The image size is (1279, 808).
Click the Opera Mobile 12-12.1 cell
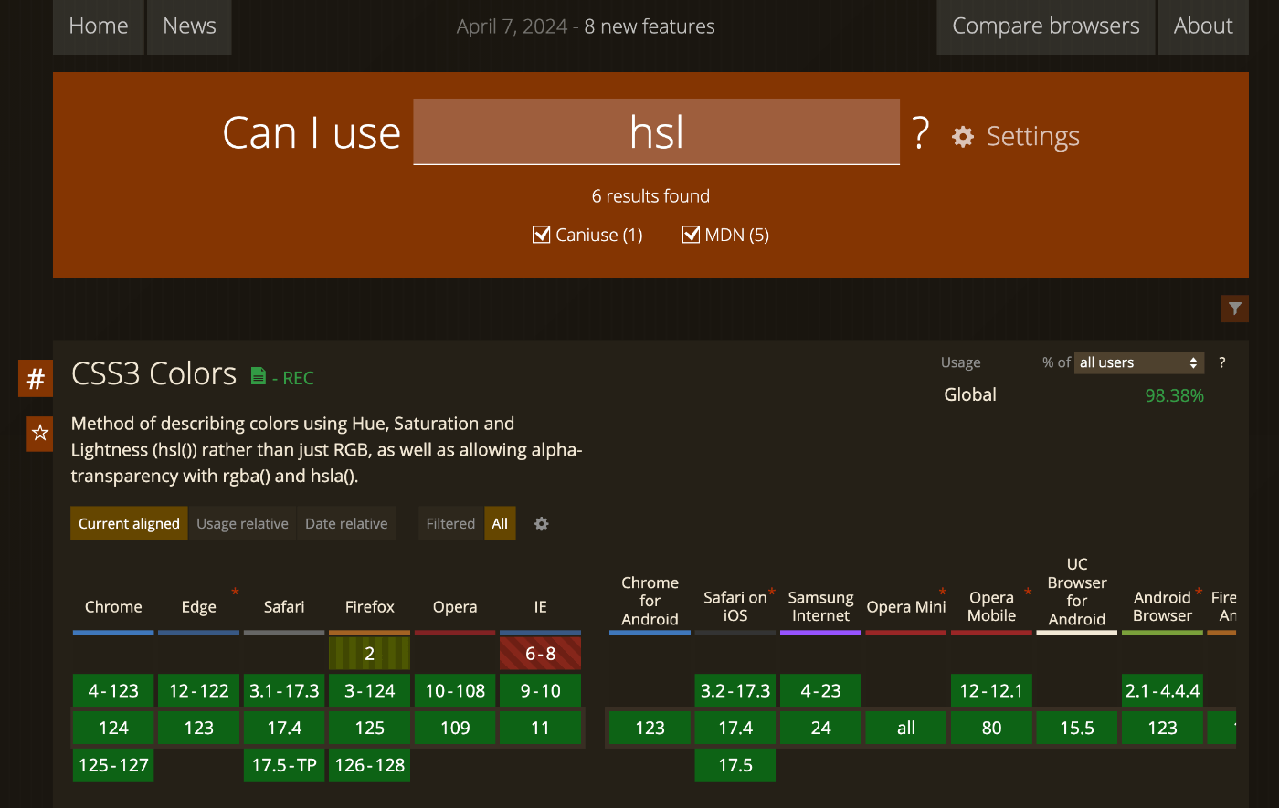coord(991,691)
